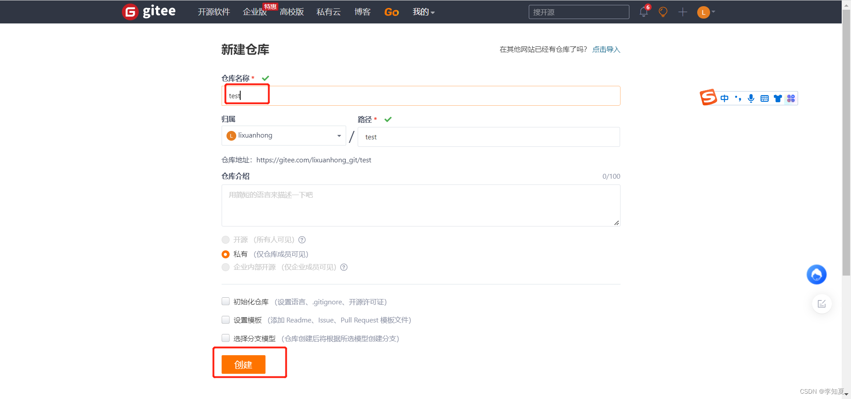Click help icon next to 开源 option
The height and width of the screenshot is (399, 851).
pyautogui.click(x=302, y=240)
